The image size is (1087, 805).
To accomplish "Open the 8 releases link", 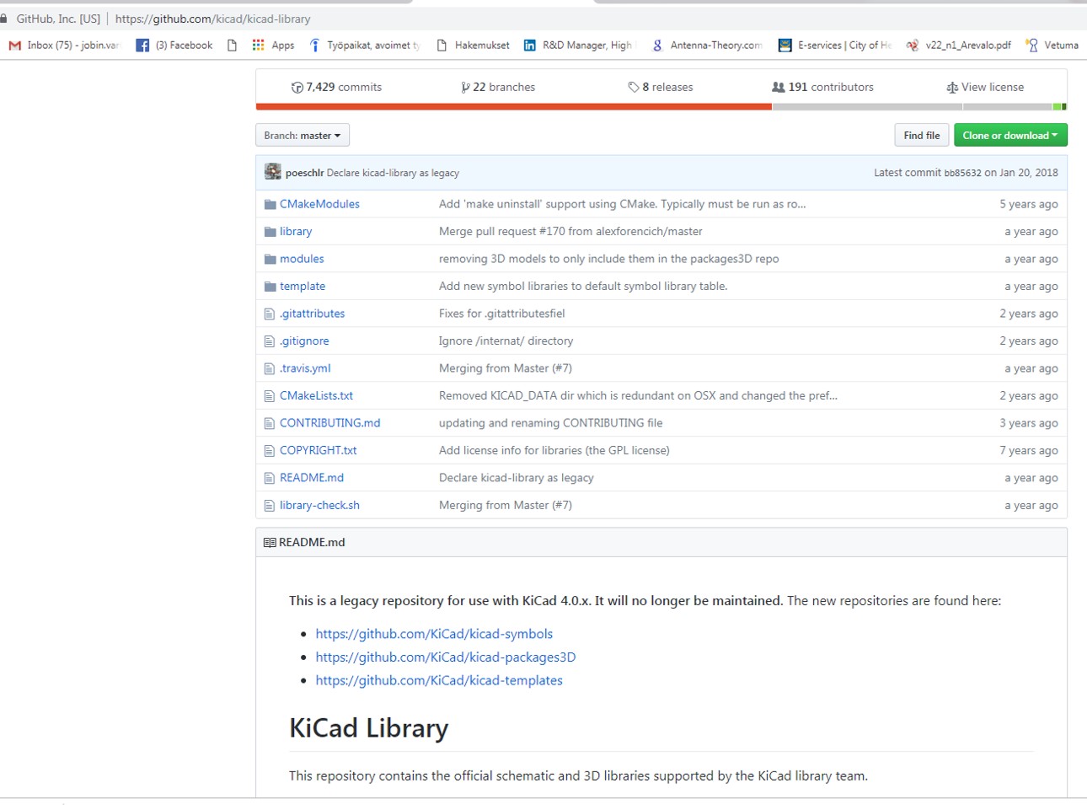I will tap(661, 88).
